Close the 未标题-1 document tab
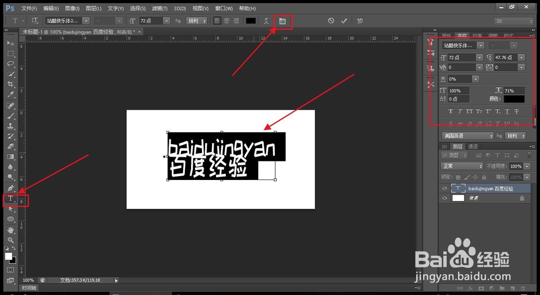The height and width of the screenshot is (295, 540). pyautogui.click(x=139, y=32)
